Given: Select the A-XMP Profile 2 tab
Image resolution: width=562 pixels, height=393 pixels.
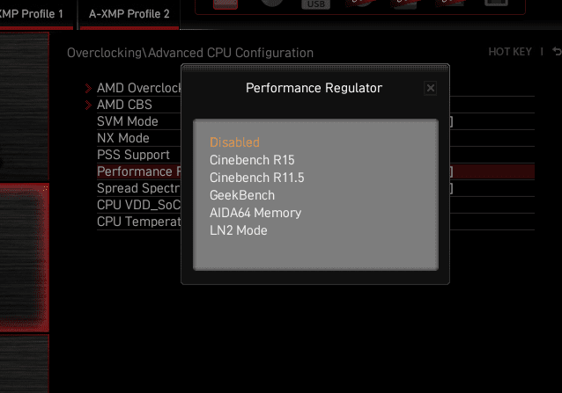Looking at the screenshot, I should click(x=129, y=14).
